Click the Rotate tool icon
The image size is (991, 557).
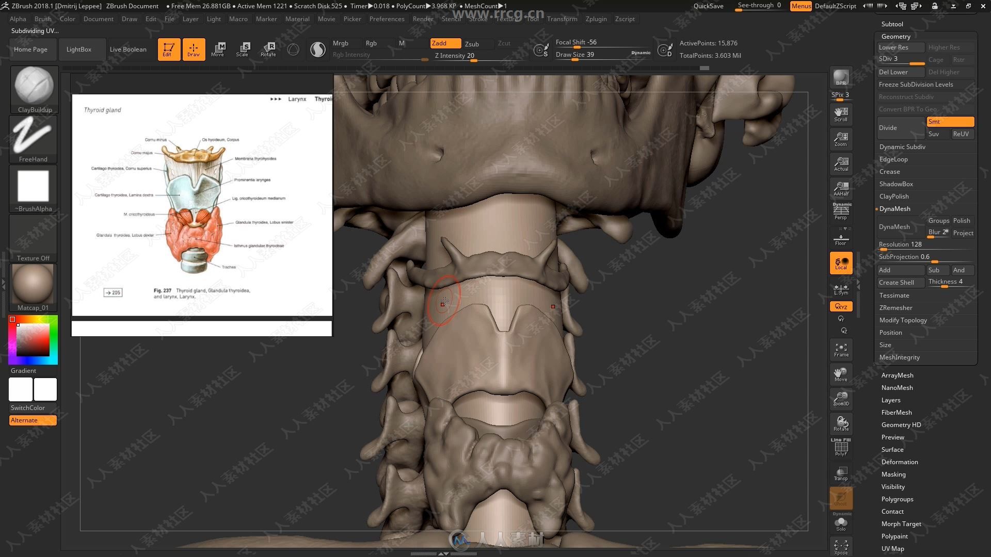pos(268,47)
